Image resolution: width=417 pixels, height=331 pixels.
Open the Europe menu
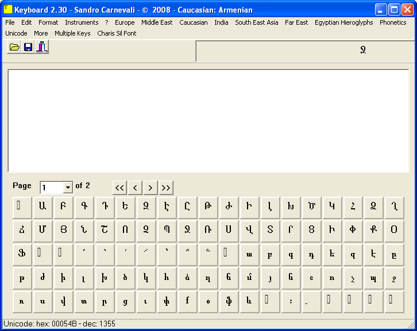[x=125, y=22]
